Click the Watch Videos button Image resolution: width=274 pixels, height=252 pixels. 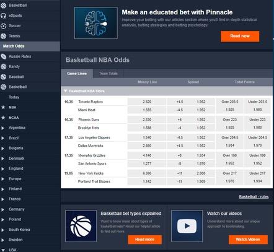click(x=248, y=240)
